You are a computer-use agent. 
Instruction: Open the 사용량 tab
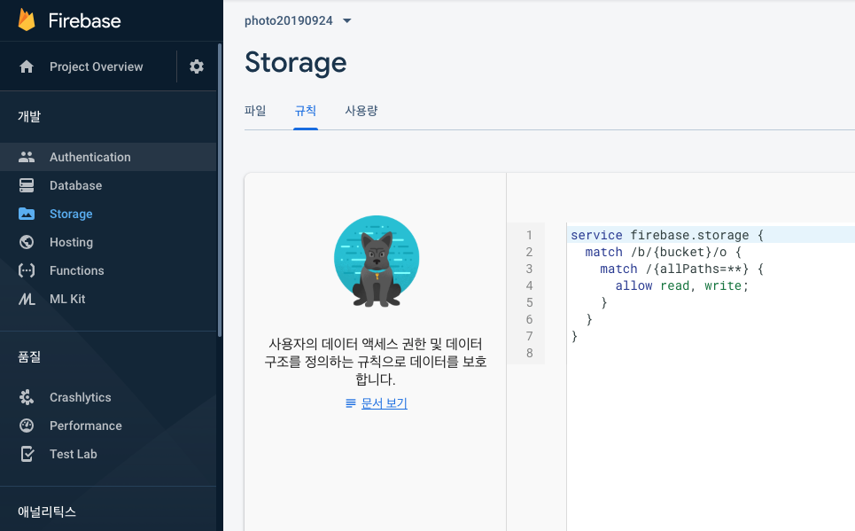361,111
